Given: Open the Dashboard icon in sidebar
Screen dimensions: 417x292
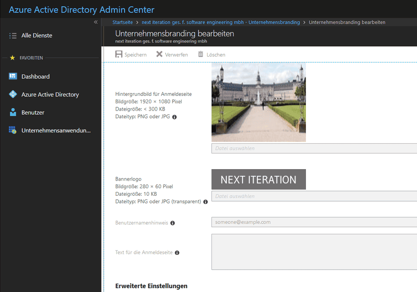Looking at the screenshot, I should click(x=13, y=76).
